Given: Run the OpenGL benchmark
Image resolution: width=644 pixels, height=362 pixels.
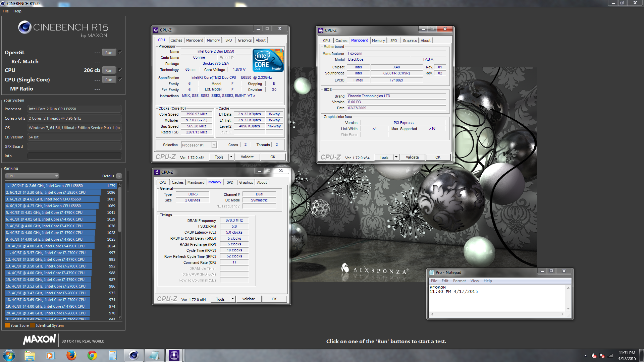Looking at the screenshot, I should (109, 53).
